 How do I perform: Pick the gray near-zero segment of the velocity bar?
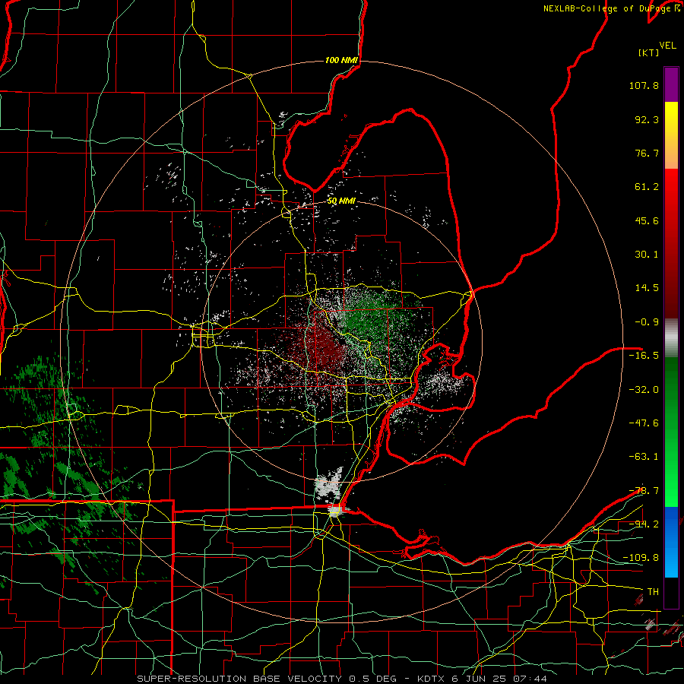point(671,338)
